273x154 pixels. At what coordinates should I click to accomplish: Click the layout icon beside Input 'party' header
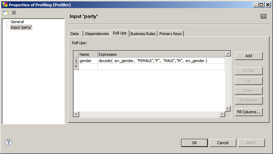263,16
